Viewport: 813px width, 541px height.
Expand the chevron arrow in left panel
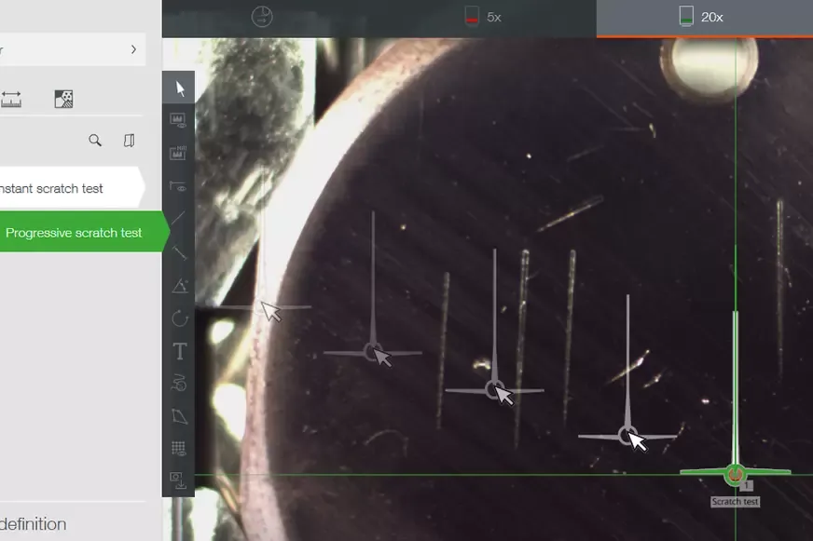click(133, 49)
